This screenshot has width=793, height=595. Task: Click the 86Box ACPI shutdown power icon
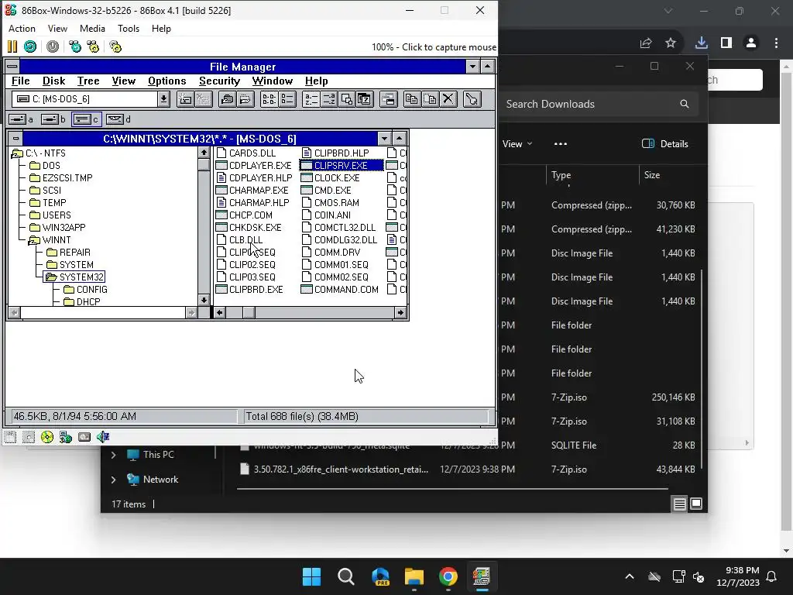pos(53,47)
